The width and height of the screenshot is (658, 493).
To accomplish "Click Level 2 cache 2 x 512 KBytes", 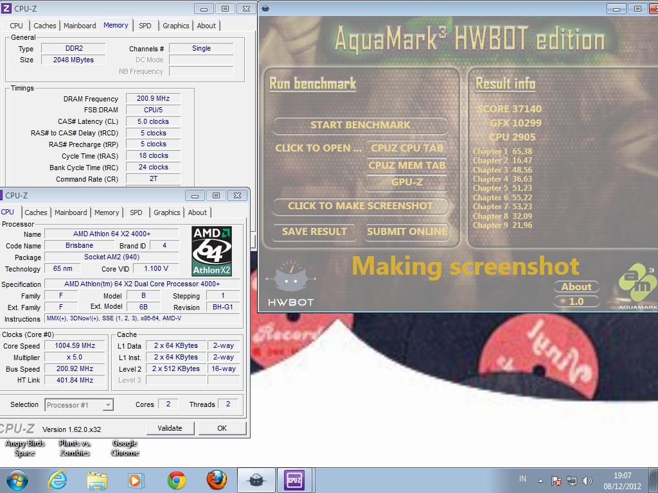I will click(176, 369).
